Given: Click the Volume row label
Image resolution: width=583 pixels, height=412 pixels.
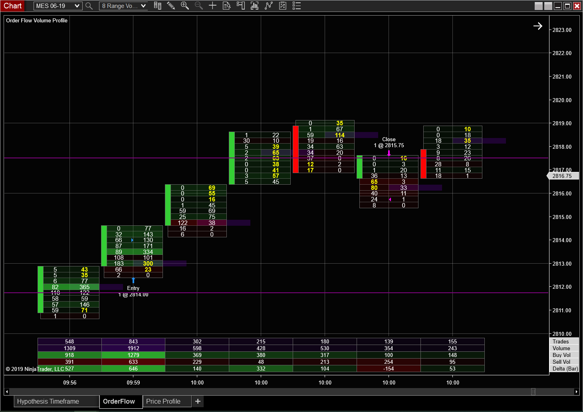Looking at the screenshot, I should [x=564, y=348].
